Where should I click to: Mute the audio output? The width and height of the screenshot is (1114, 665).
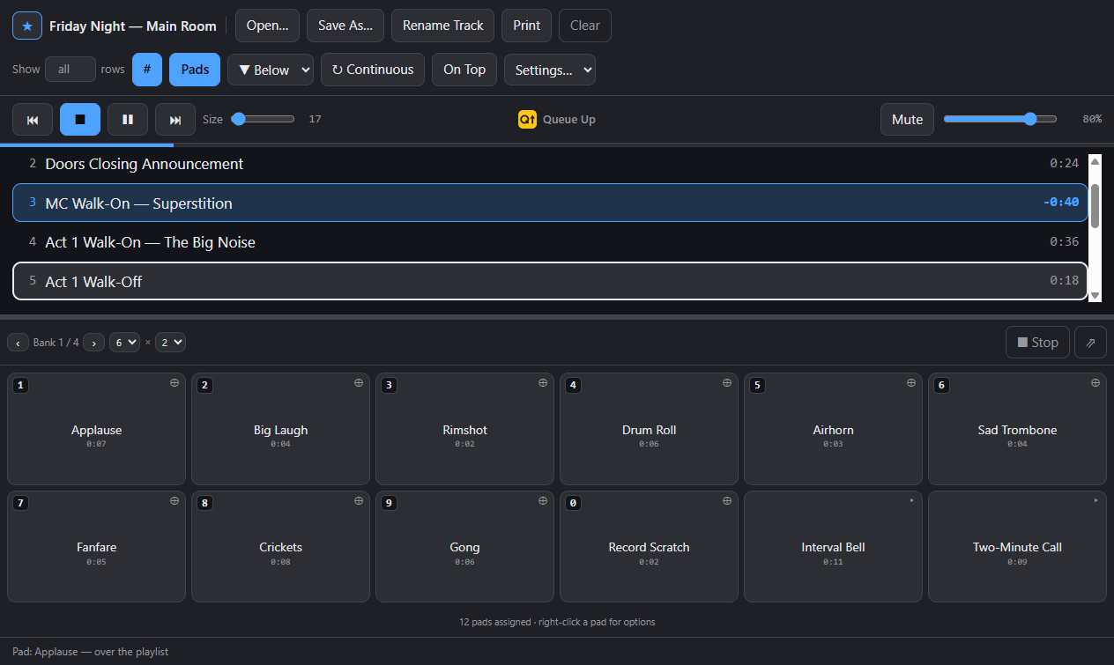(907, 119)
